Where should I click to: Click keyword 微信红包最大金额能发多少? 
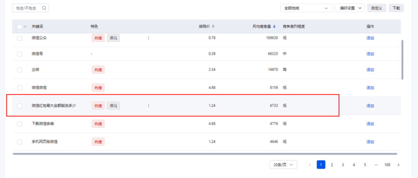(54, 106)
